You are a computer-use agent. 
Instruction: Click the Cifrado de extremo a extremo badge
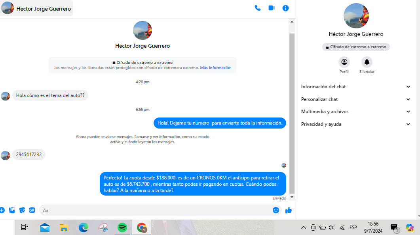click(x=356, y=47)
